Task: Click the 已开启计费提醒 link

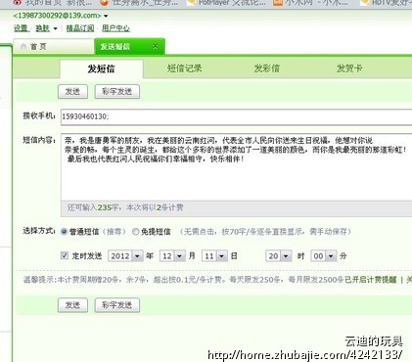Action: click(371, 280)
